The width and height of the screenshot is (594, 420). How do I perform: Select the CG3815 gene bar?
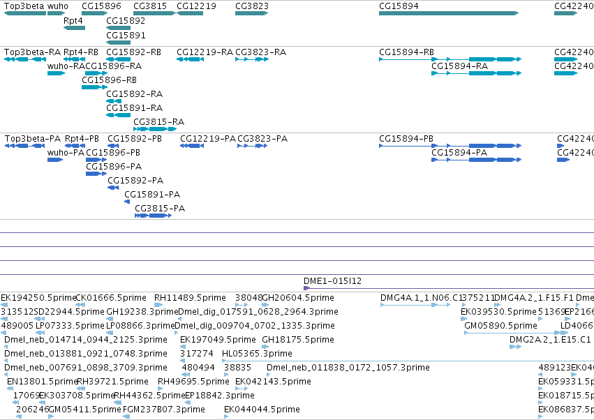click(x=154, y=13)
